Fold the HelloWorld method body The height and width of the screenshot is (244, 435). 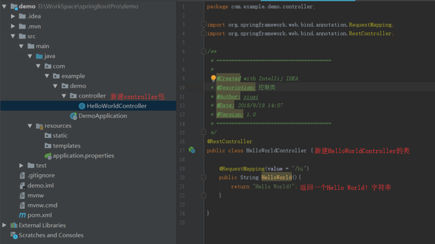coord(202,178)
